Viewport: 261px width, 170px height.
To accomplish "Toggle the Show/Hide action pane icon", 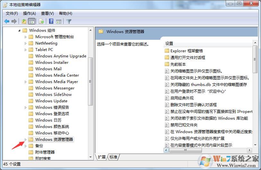I will pos(59,21).
